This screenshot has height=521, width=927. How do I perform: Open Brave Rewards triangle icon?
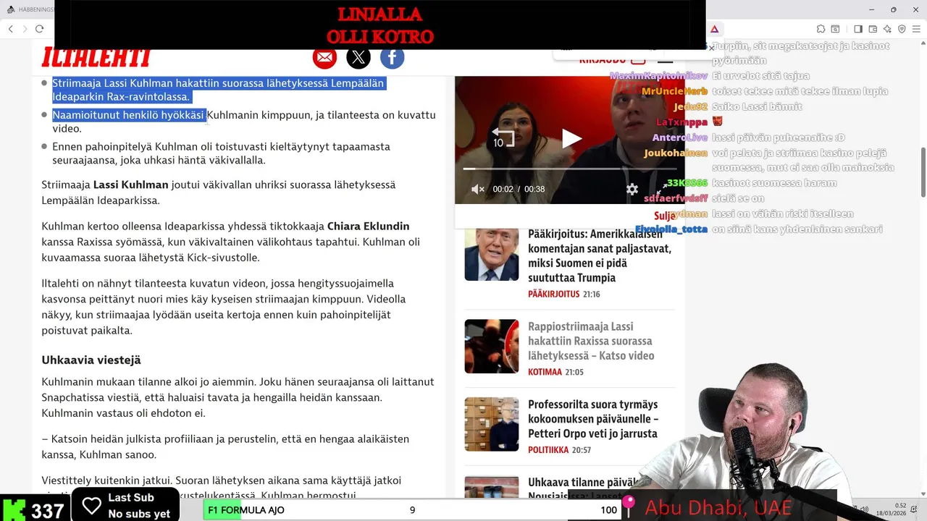coord(714,29)
